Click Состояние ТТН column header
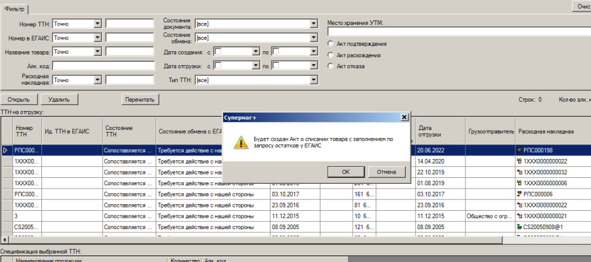Viewport: 591px width, 262px height. coord(129,131)
